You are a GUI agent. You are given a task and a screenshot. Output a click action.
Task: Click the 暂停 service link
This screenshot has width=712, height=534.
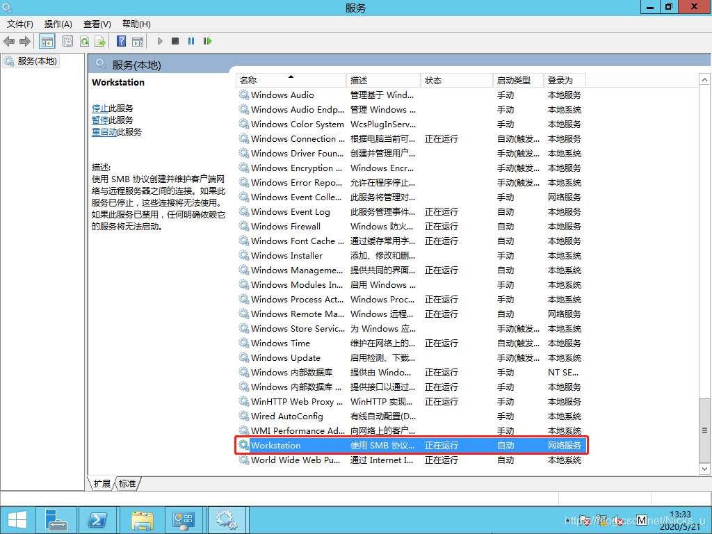point(100,120)
